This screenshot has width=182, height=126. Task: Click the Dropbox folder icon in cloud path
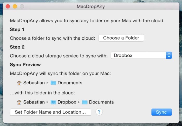pyautogui.click(x=53, y=102)
